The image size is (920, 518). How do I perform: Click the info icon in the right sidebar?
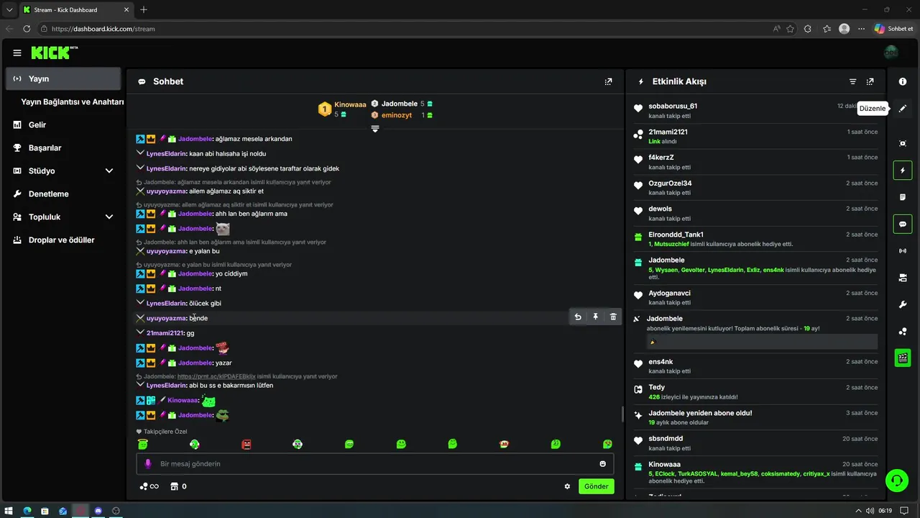point(903,81)
